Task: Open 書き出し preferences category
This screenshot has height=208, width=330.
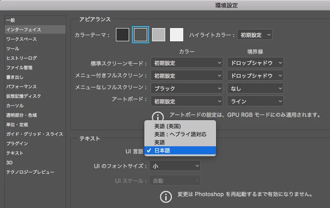Action: click(35, 77)
